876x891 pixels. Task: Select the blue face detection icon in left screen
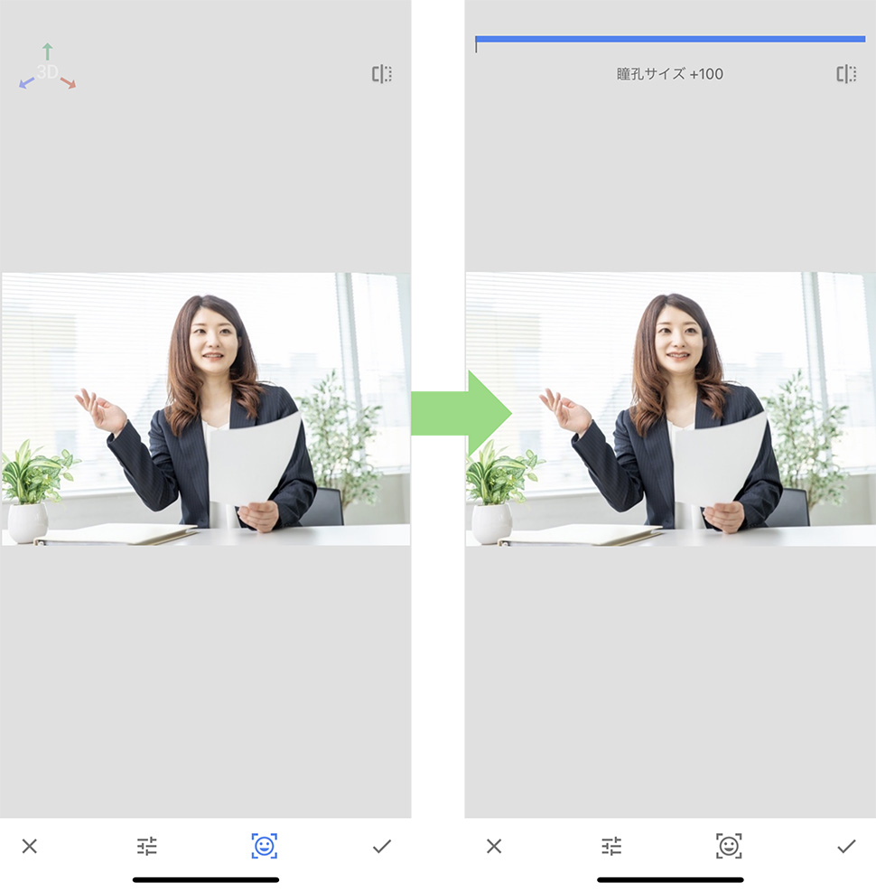(x=265, y=846)
